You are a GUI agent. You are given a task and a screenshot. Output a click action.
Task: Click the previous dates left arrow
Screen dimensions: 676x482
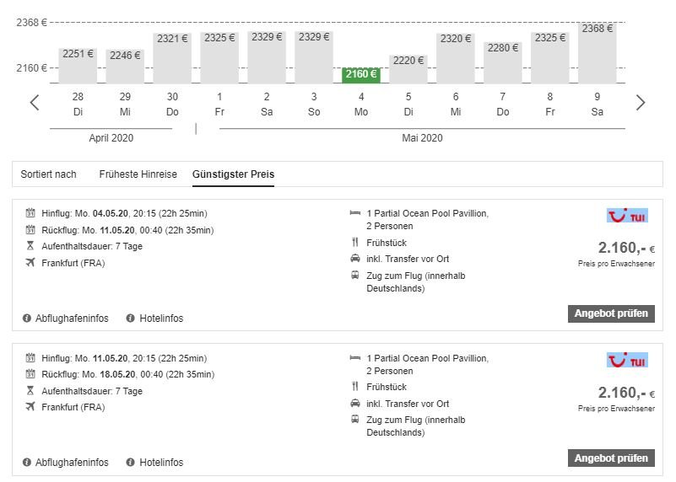tap(35, 103)
